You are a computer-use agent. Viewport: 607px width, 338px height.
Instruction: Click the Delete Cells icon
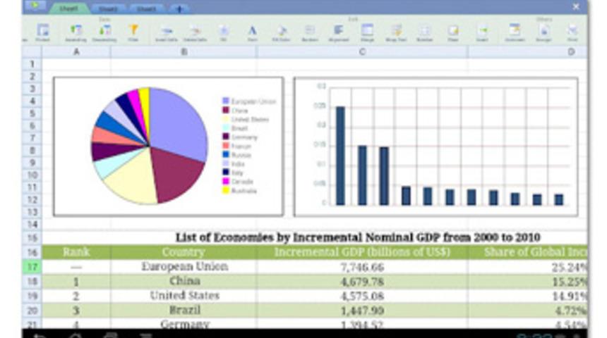point(195,31)
